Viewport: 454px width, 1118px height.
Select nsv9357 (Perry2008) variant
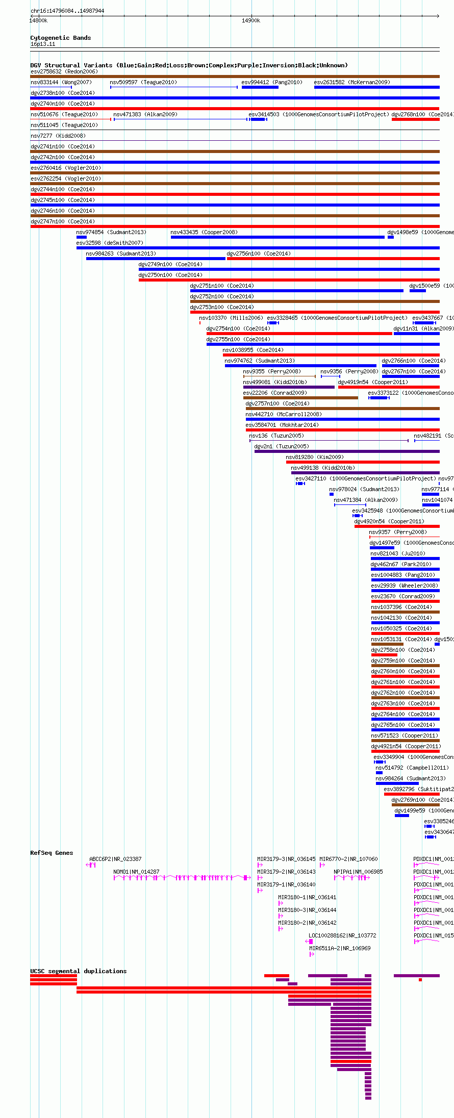pyautogui.click(x=405, y=537)
